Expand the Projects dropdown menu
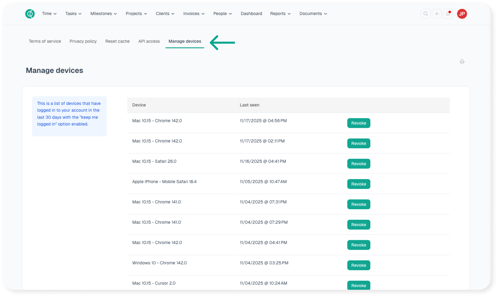The width and height of the screenshot is (498, 297). point(136,14)
